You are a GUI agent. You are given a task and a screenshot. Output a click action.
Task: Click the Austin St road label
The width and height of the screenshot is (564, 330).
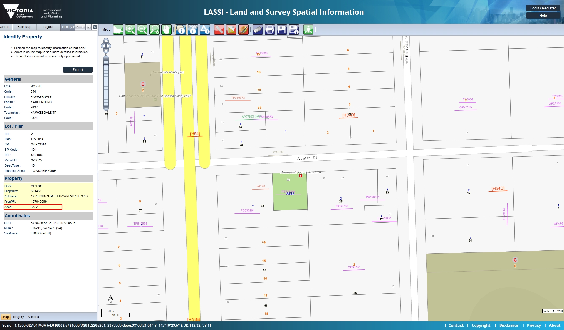point(307,158)
